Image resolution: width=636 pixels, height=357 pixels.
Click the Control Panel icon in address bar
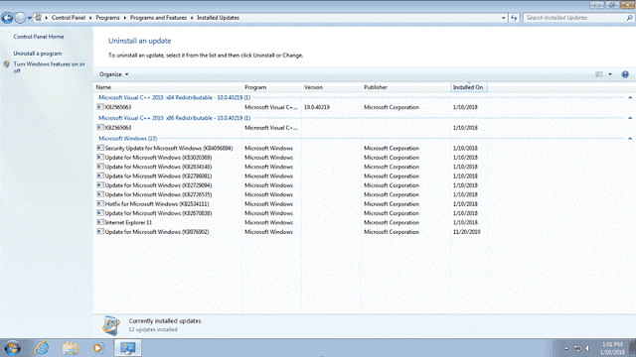coord(39,18)
